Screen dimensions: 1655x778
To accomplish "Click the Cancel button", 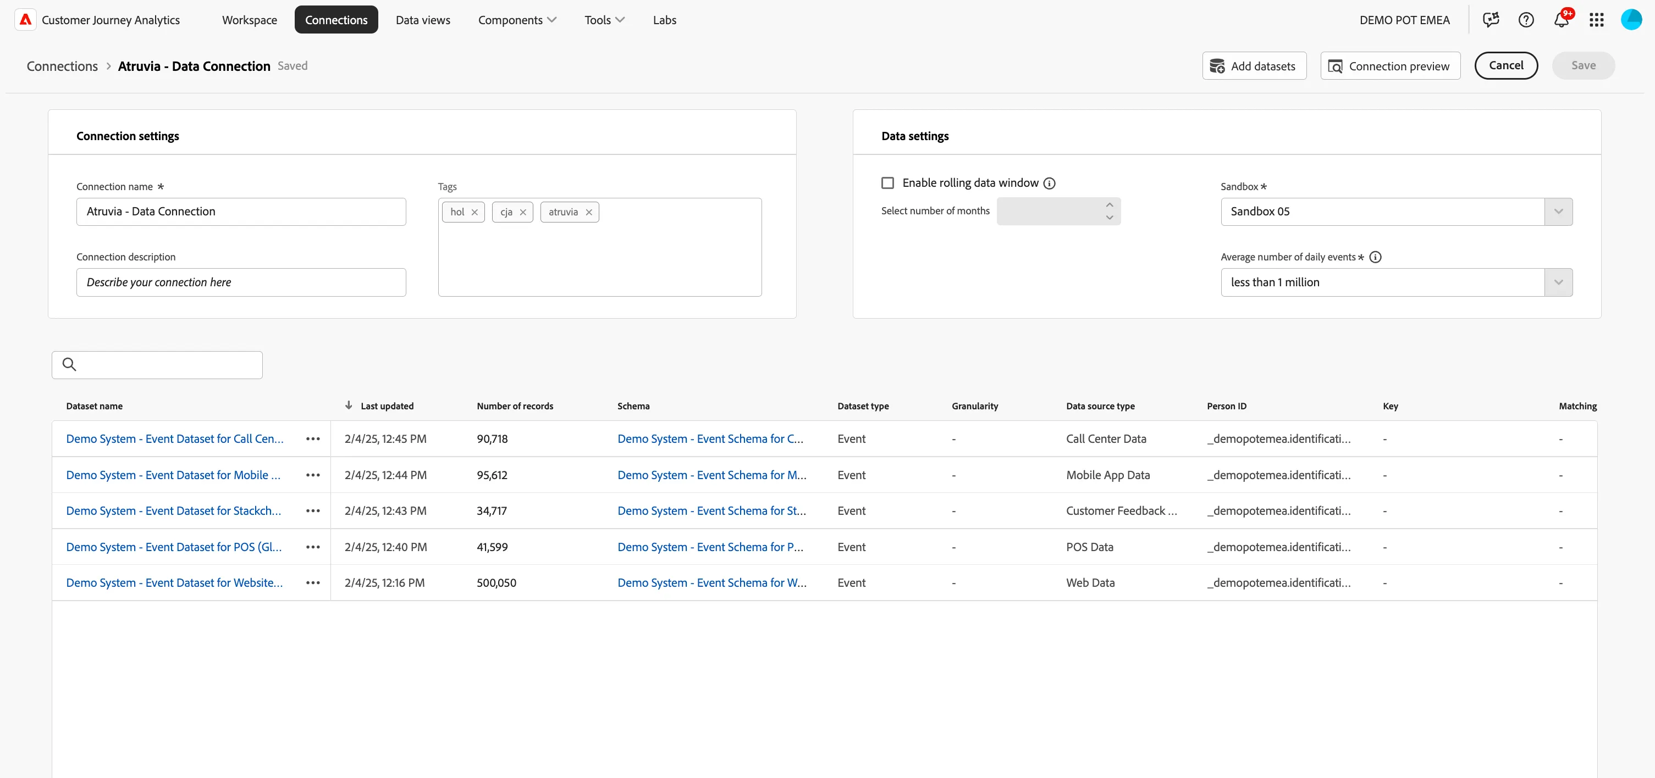I will (x=1506, y=65).
